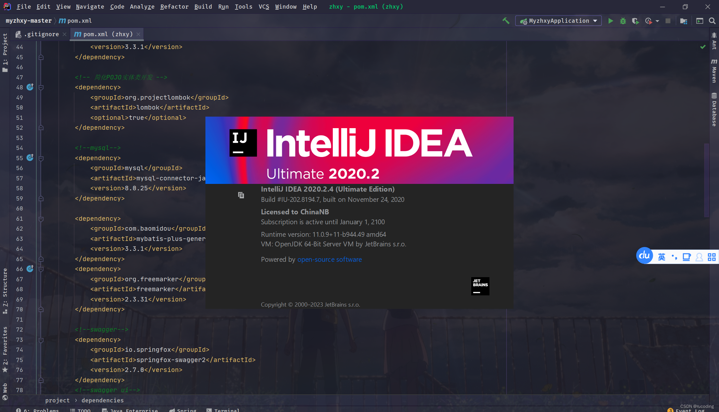This screenshot has height=412, width=719.
Task: Open the Spring tool window
Action: pos(183,410)
